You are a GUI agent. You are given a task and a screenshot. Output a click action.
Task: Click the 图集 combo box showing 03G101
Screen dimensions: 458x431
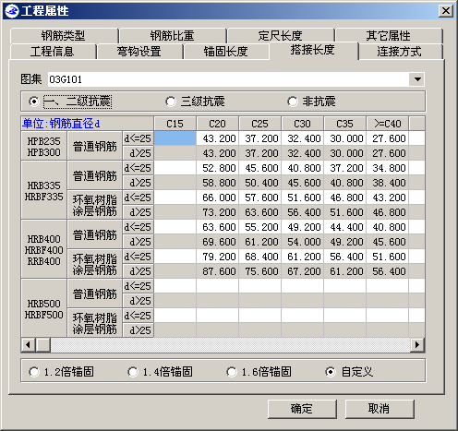(236, 79)
